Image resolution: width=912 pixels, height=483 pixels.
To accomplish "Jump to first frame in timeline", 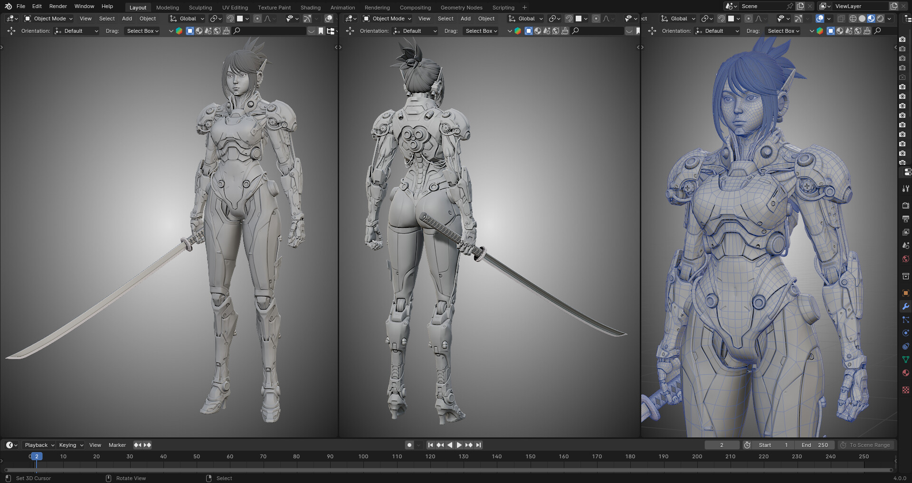I will [430, 445].
